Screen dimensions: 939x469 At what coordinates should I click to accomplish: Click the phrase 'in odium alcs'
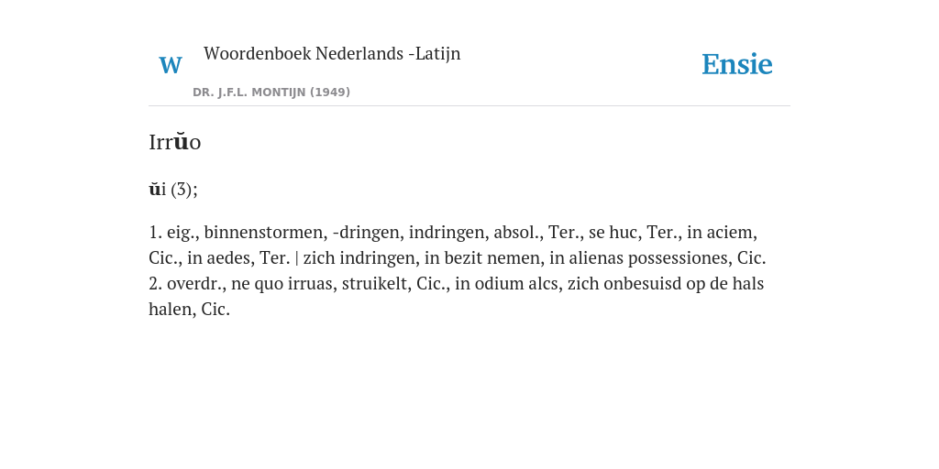508,283
